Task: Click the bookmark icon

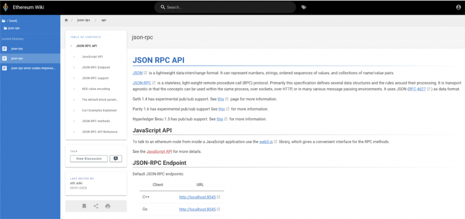Action: [x=84, y=206]
